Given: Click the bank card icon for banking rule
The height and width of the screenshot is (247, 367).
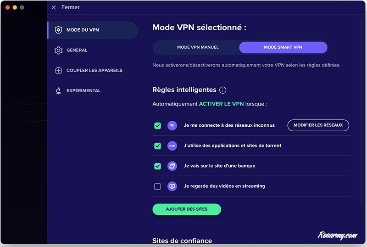Looking at the screenshot, I should [x=172, y=166].
